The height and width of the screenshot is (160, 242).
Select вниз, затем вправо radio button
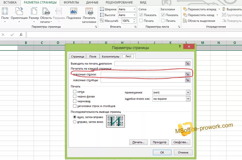point(75,117)
